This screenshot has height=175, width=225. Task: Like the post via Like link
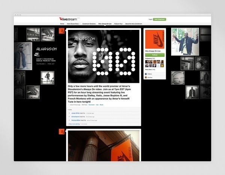point(97,105)
